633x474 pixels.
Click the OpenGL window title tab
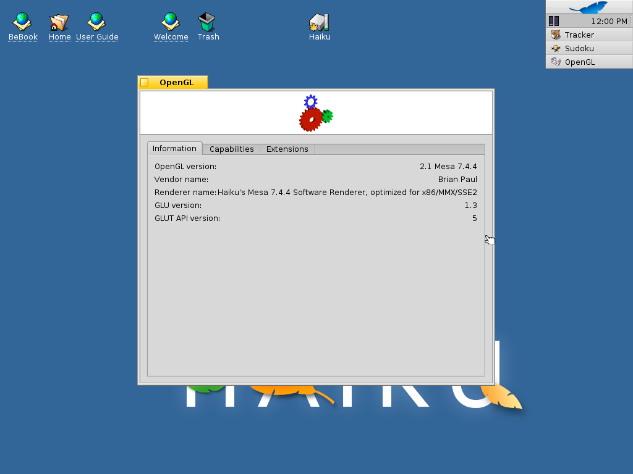coord(176,82)
